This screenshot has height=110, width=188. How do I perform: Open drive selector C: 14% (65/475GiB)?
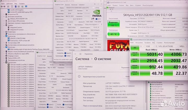(167, 46)
